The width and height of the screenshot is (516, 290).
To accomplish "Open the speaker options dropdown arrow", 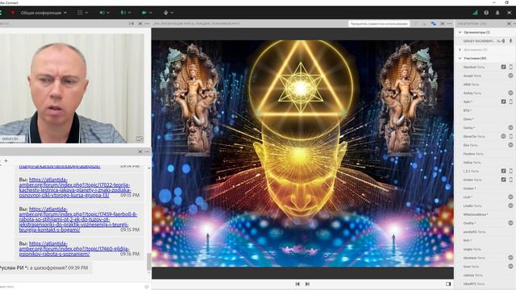I will pos(108,13).
